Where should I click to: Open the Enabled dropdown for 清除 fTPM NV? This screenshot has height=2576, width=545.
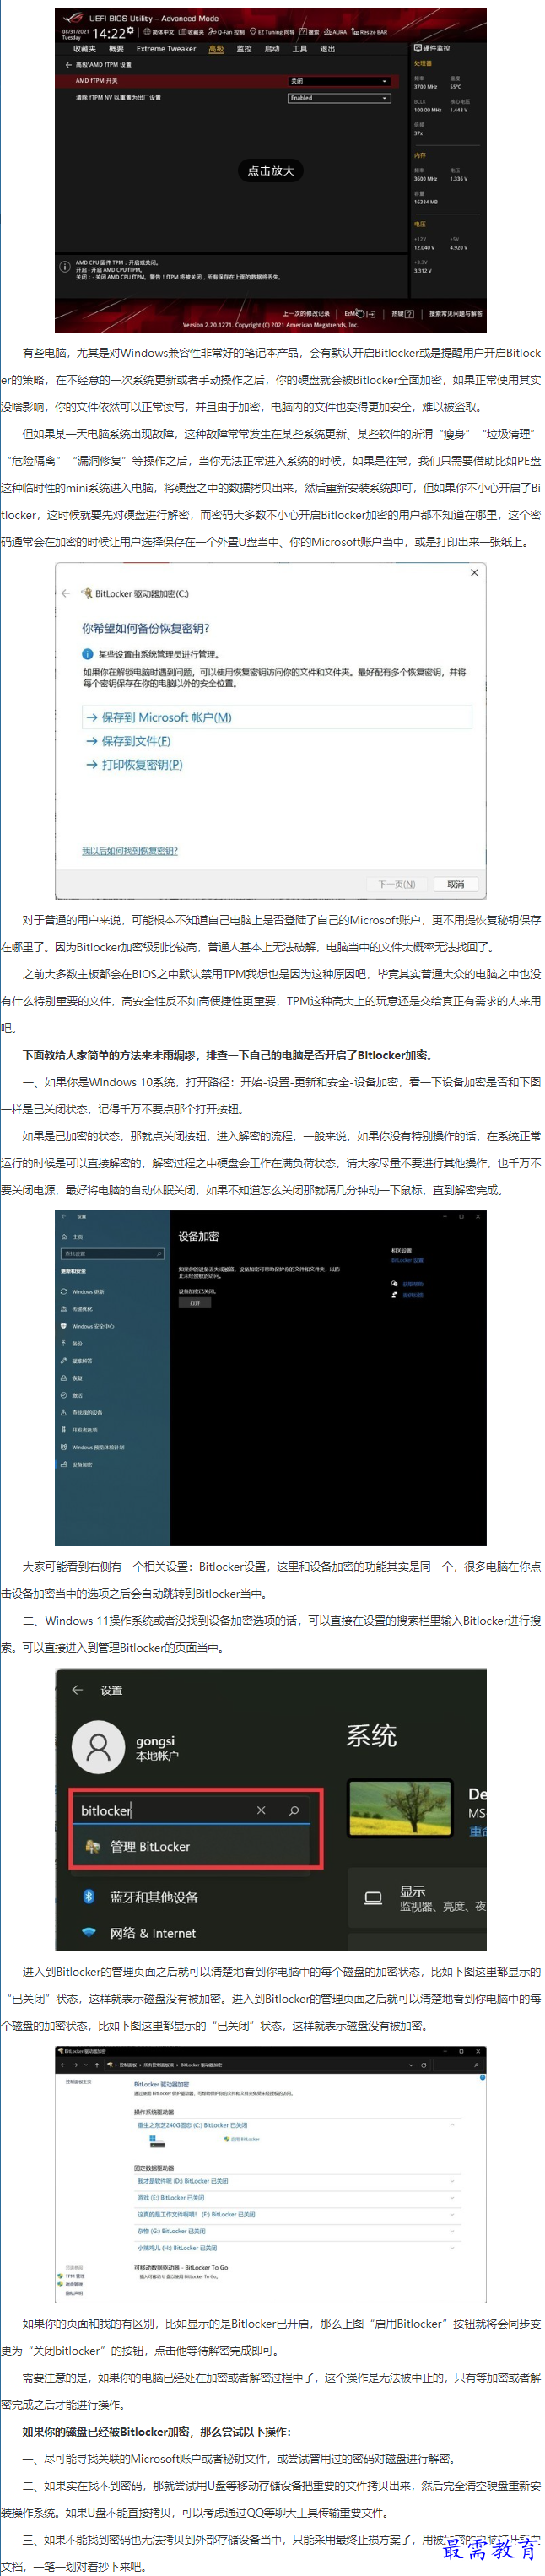click(x=340, y=98)
